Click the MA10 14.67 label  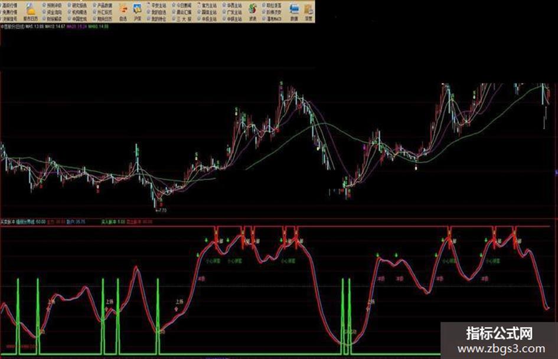pos(55,27)
